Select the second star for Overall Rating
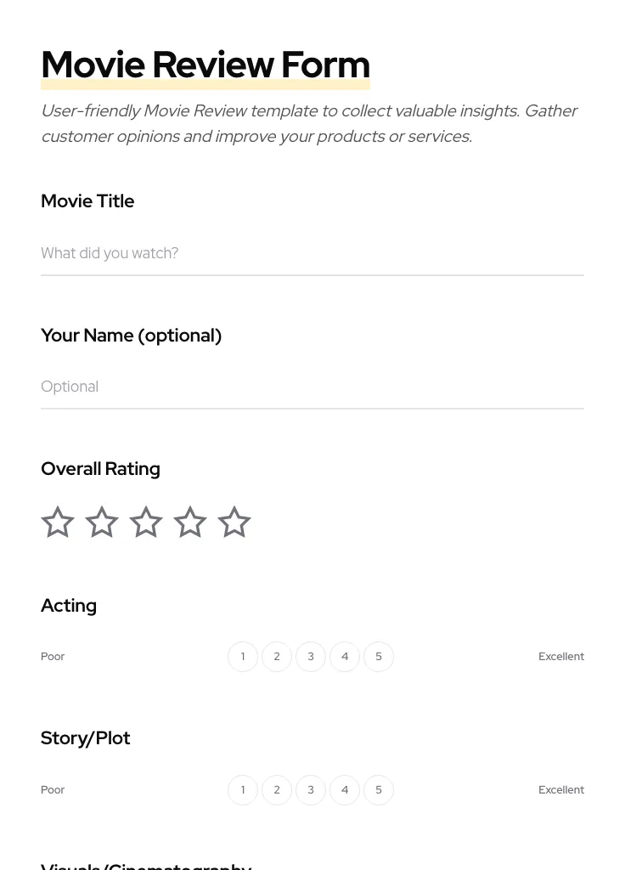The image size is (625, 870). pyautogui.click(x=101, y=522)
